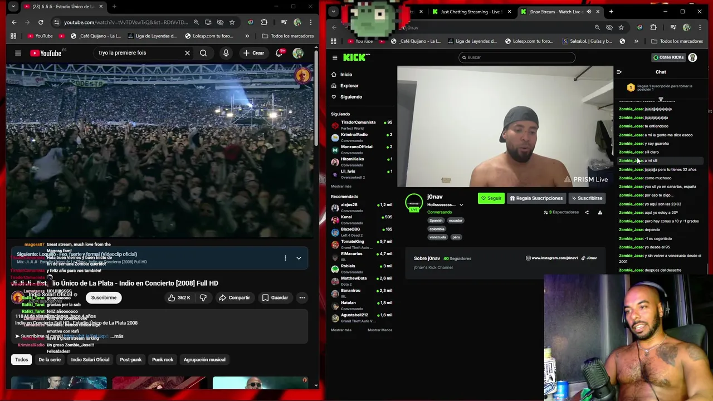
Task: Open new tab in Kick window
Action: click(x=611, y=12)
